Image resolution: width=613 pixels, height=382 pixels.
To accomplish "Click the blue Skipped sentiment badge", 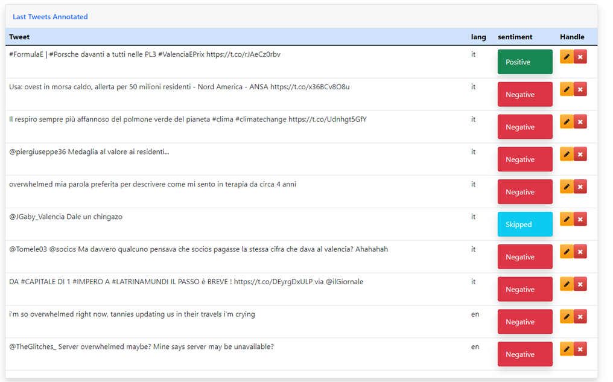I will tap(524, 224).
